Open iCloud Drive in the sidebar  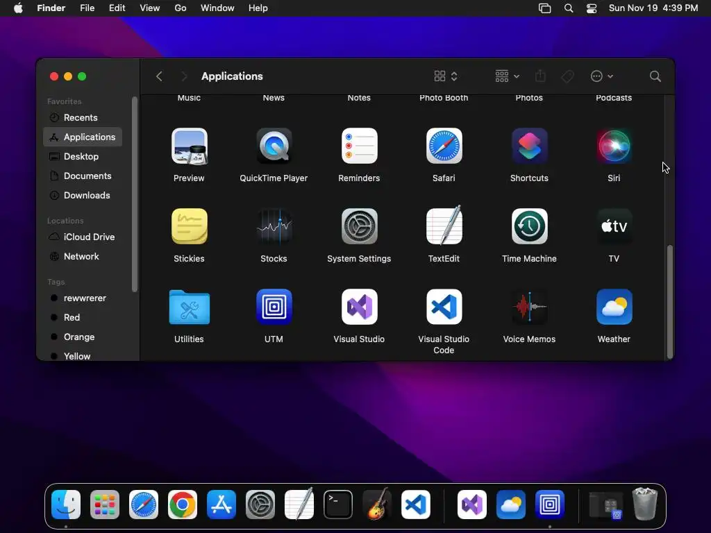coord(83,237)
